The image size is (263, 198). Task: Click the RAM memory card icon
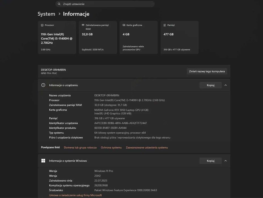(83, 25)
